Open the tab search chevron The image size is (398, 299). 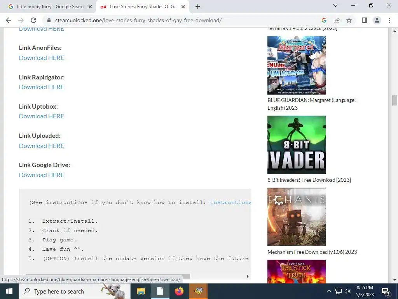pyautogui.click(x=335, y=5)
